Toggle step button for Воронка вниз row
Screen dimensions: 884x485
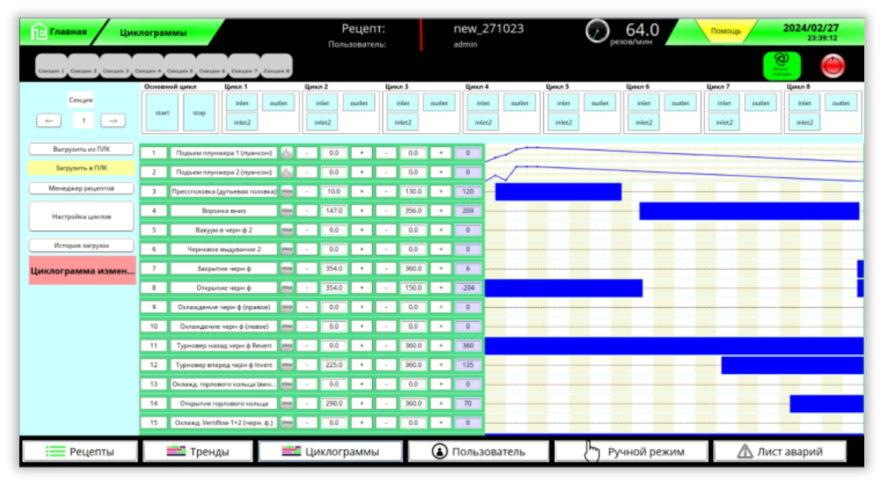pyautogui.click(x=287, y=211)
